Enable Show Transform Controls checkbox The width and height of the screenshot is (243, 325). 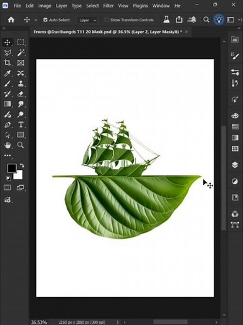(x=107, y=20)
